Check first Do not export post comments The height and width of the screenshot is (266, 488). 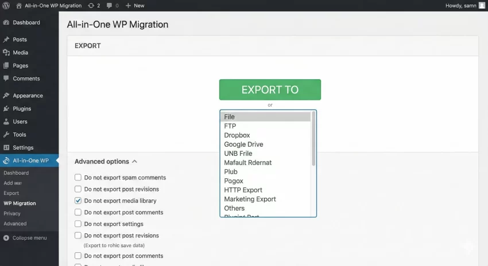tap(78, 212)
